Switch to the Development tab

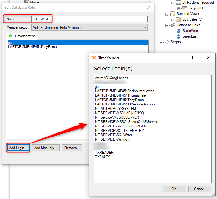[x=22, y=36]
